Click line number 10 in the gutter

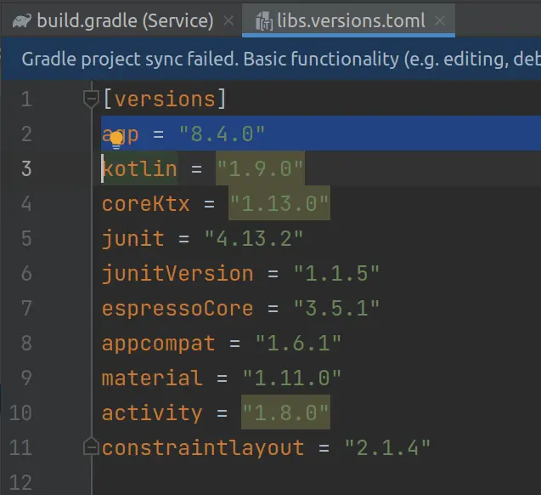click(x=20, y=412)
